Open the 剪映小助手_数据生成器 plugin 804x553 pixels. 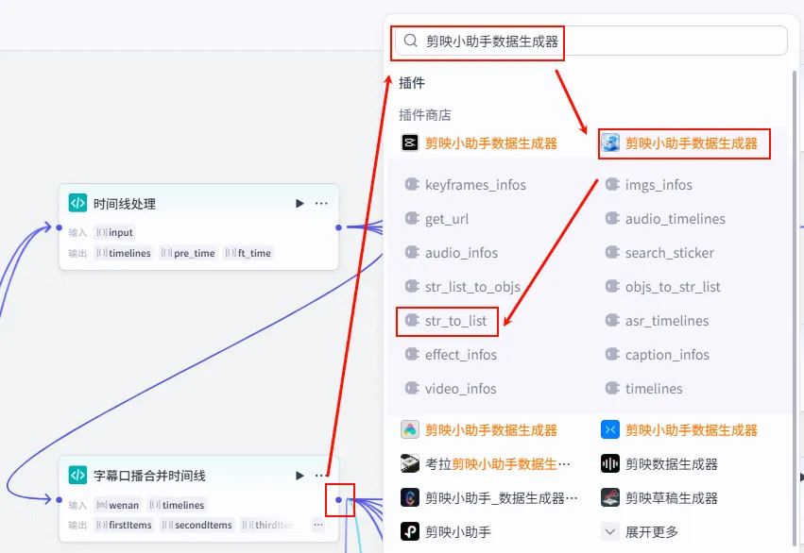click(x=489, y=497)
